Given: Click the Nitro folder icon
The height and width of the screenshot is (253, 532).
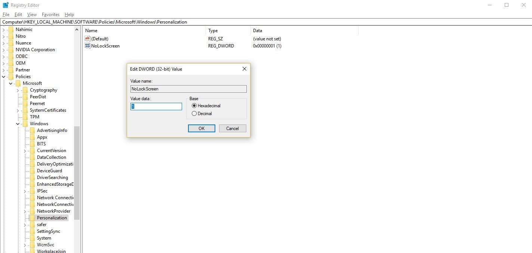Looking at the screenshot, I should 11,36.
